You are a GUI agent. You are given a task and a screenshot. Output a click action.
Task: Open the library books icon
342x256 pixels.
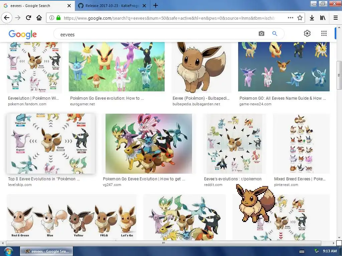pyautogui.click(x=323, y=18)
